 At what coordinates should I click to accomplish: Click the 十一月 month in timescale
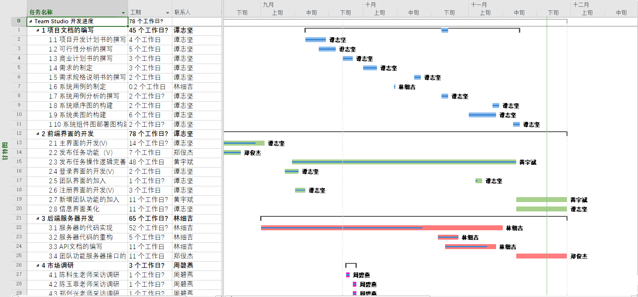[479, 4]
